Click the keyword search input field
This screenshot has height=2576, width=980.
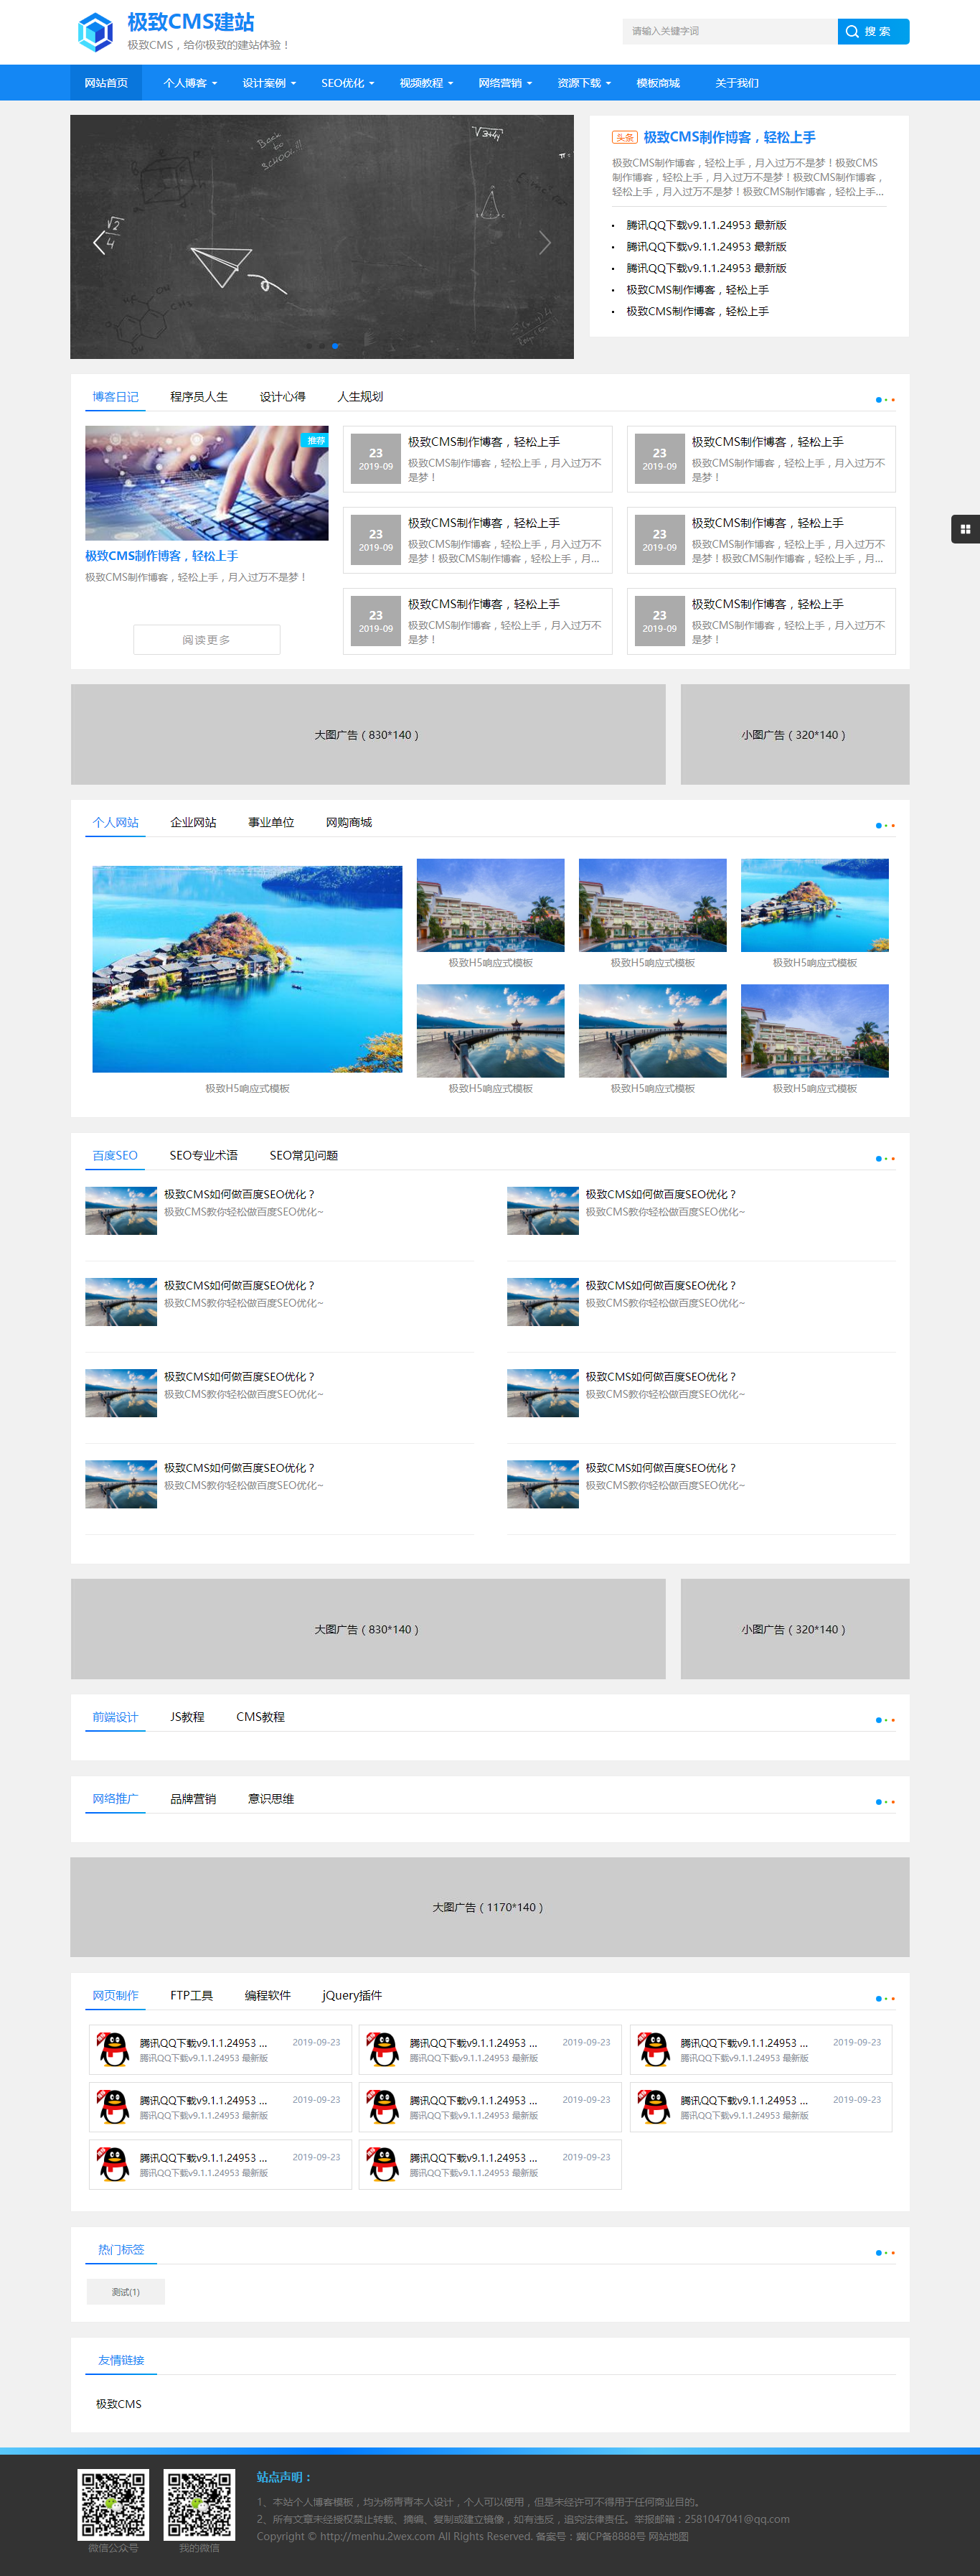728,32
